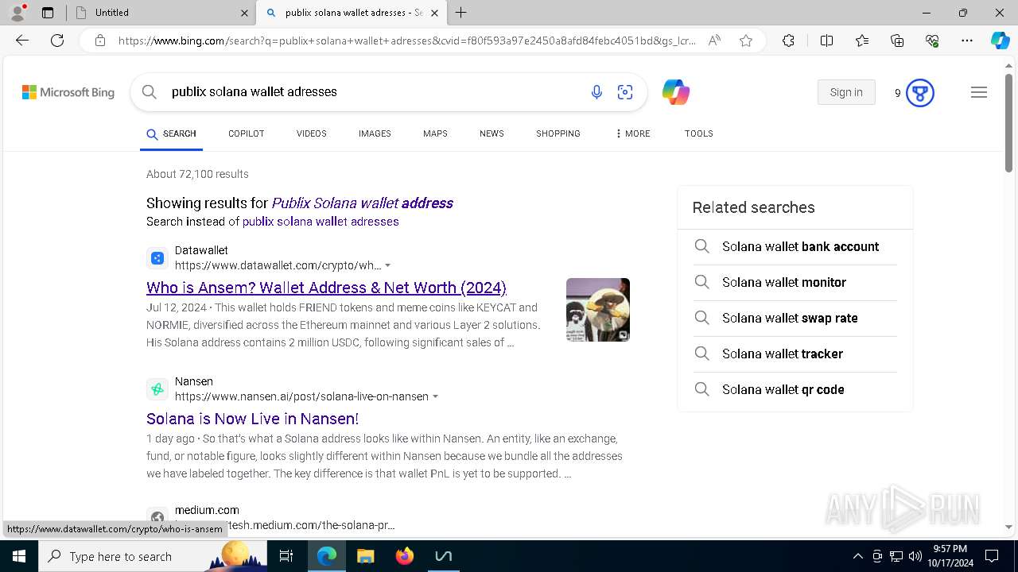Screen dimensions: 1018x572
Task: Click the rewards points number 9
Action: [x=898, y=93]
